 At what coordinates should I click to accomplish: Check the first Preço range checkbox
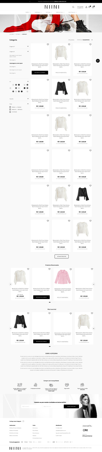pyautogui.click(x=10, y=107)
